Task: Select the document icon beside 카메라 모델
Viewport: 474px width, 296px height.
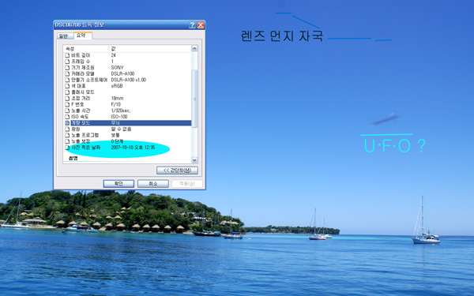Action: tap(67, 73)
